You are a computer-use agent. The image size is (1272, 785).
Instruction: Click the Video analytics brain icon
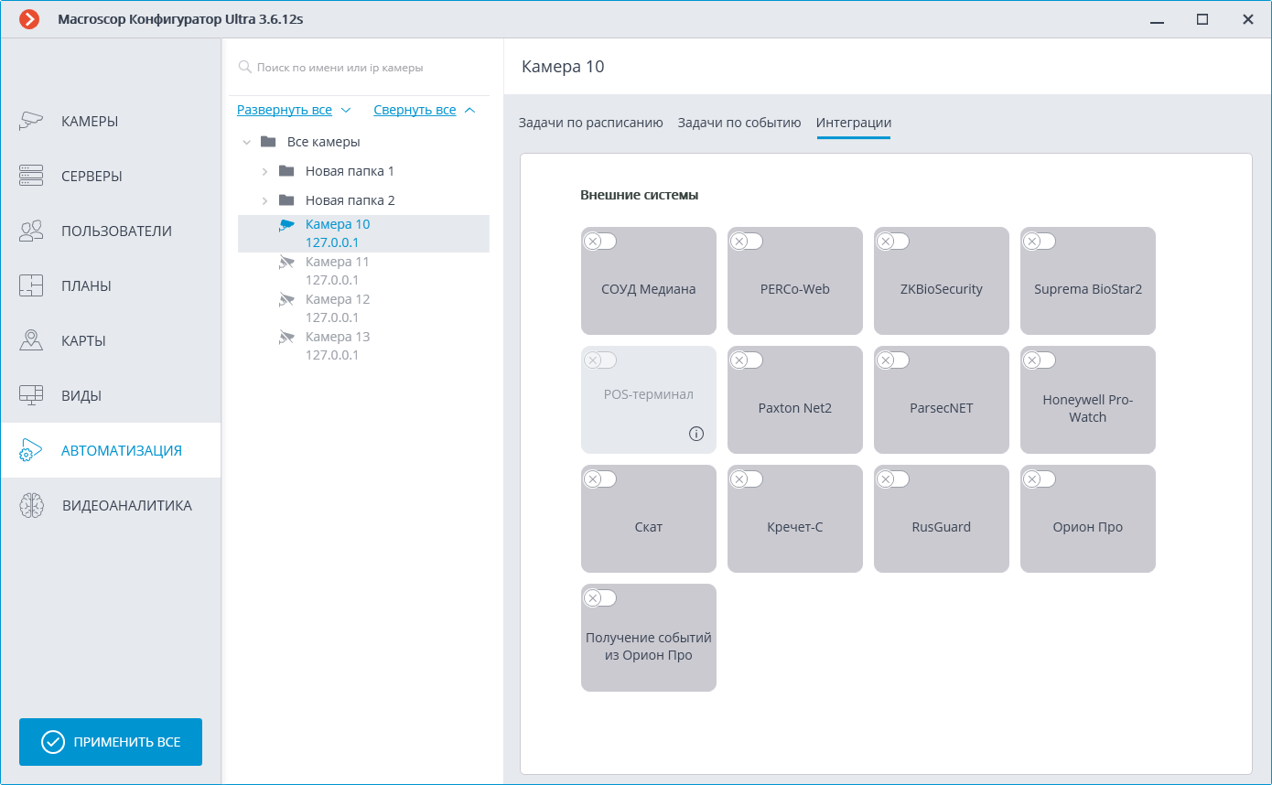click(32, 505)
